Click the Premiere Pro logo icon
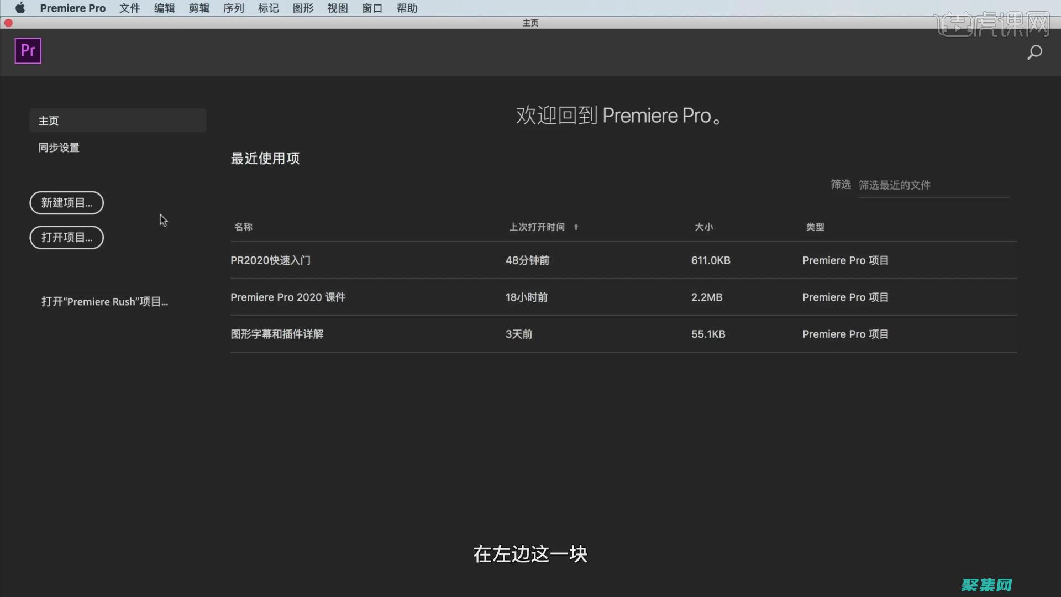 click(x=28, y=50)
